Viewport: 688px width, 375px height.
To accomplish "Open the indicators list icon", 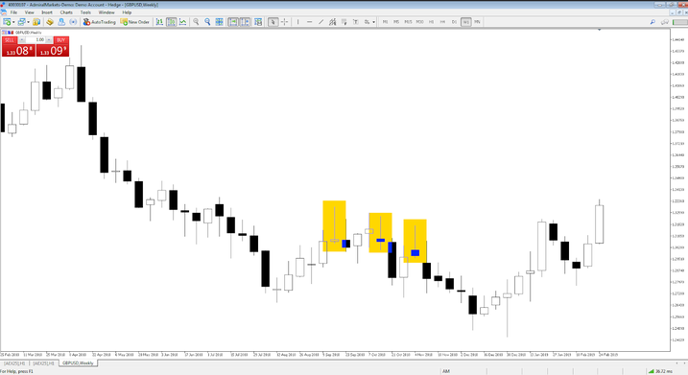I will tap(258, 22).
